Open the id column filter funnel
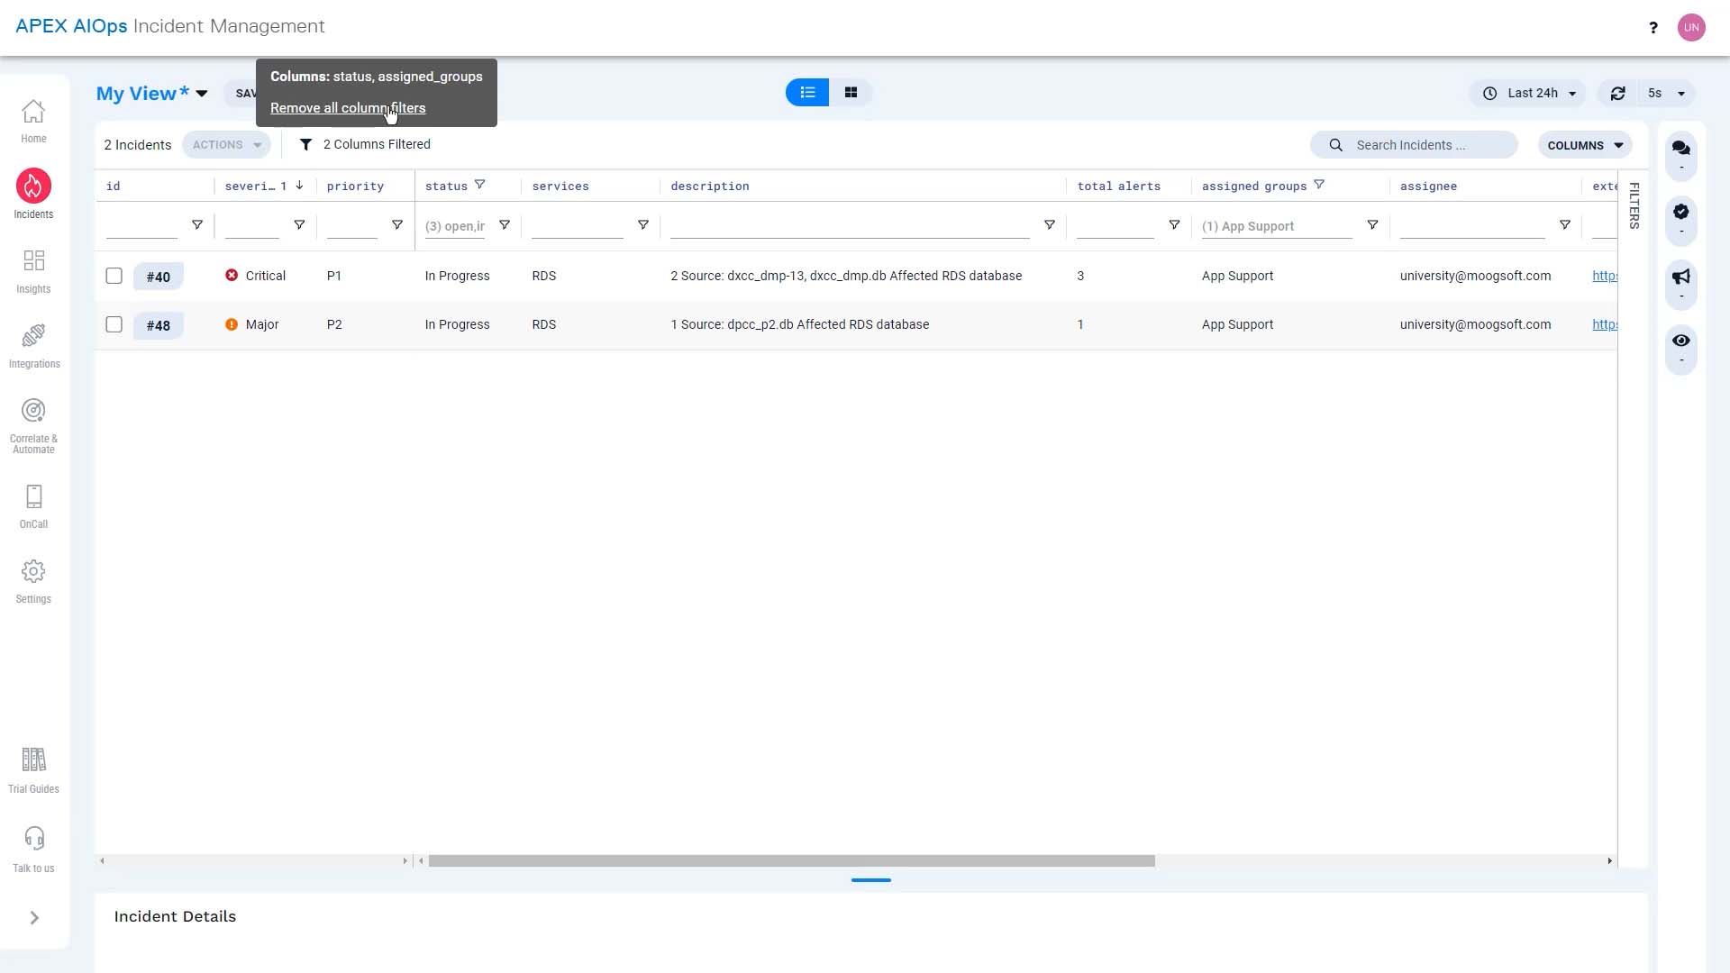The width and height of the screenshot is (1730, 973). point(197,225)
